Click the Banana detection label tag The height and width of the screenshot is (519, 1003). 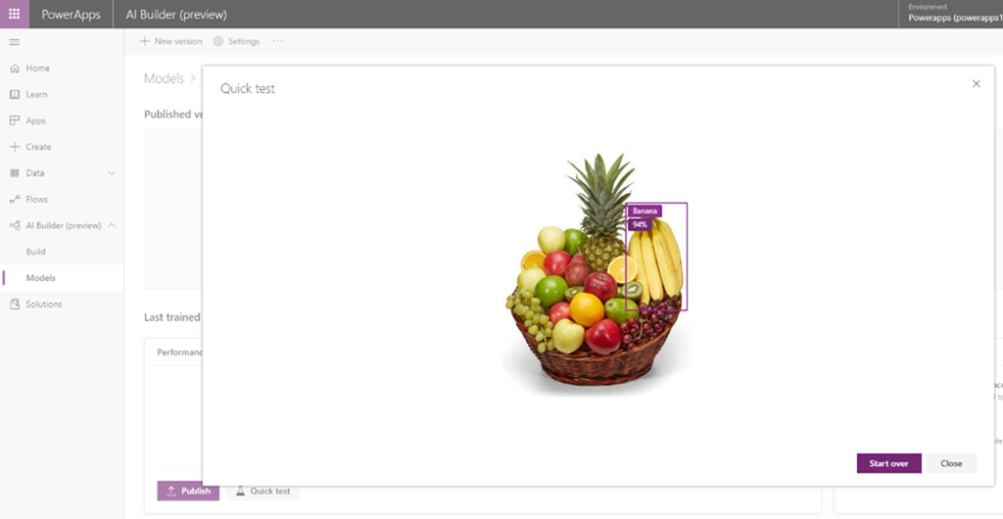pyautogui.click(x=645, y=211)
